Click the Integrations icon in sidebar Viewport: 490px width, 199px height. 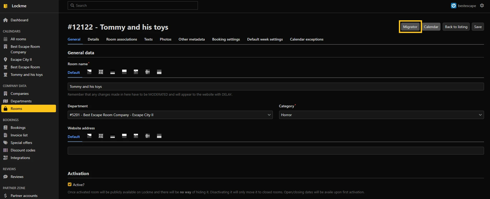pyautogui.click(x=5, y=158)
